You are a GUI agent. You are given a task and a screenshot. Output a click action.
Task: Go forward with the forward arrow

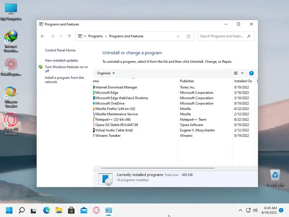(x=52, y=36)
